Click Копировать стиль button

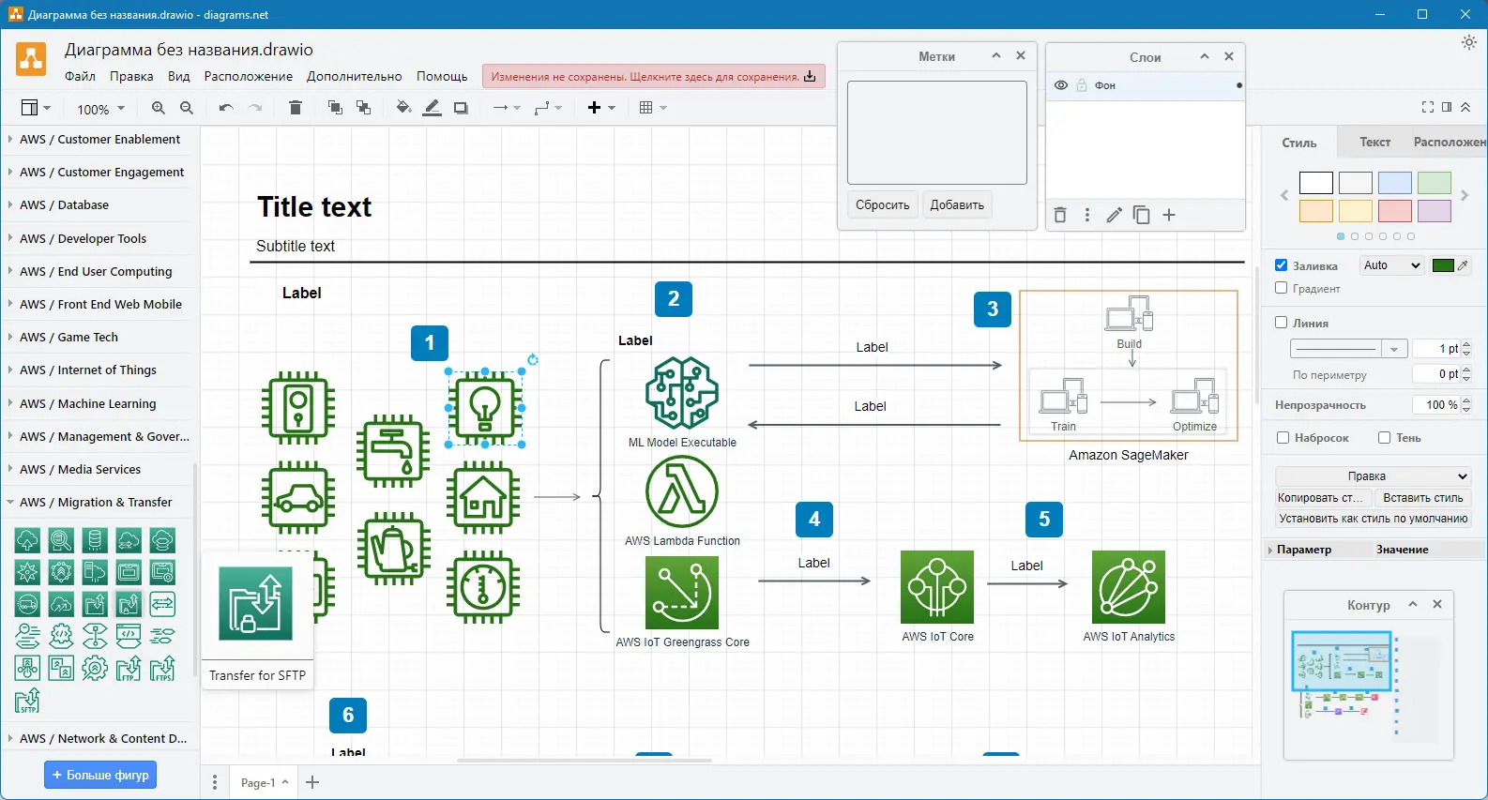click(1323, 498)
